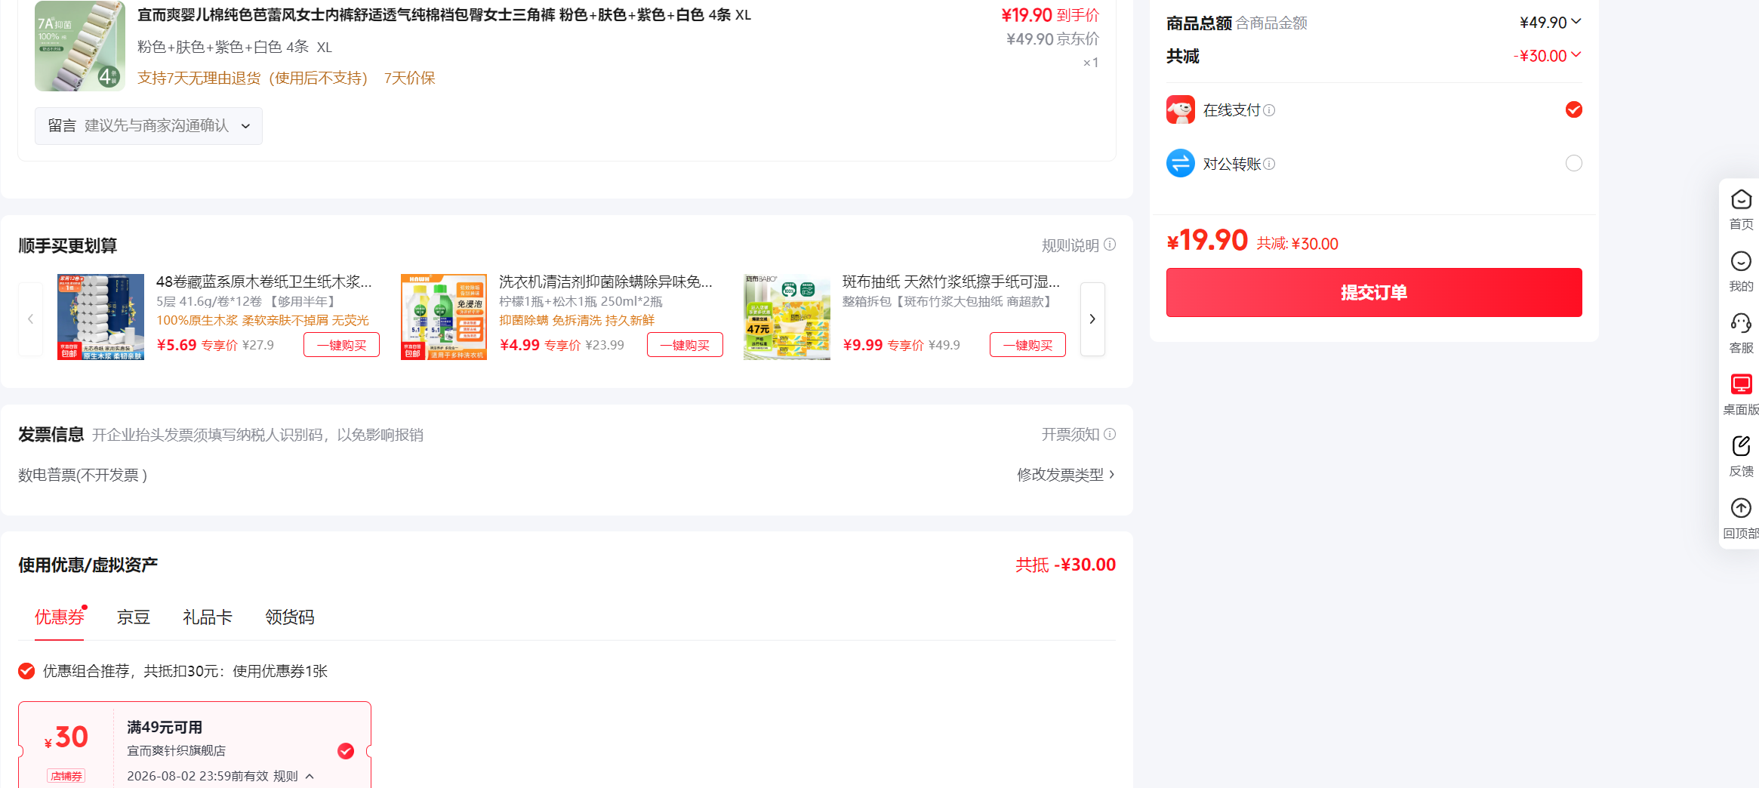Click 一键购买 for 48卷藏蓝系 tissue paper

coord(342,345)
